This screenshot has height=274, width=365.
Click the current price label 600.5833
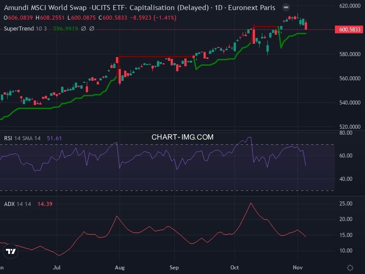348,29
